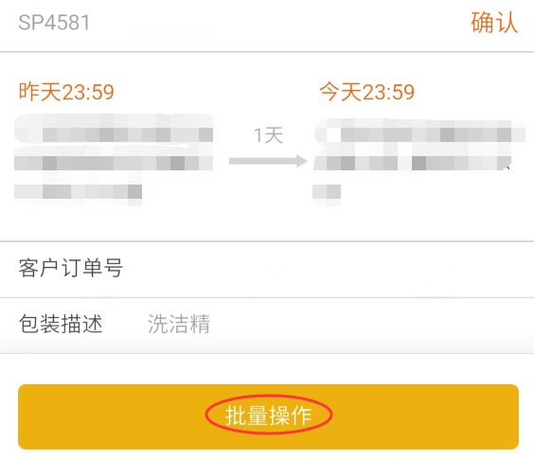Select first line of blurred destination address
534x459 pixels.
pyautogui.click(x=418, y=132)
